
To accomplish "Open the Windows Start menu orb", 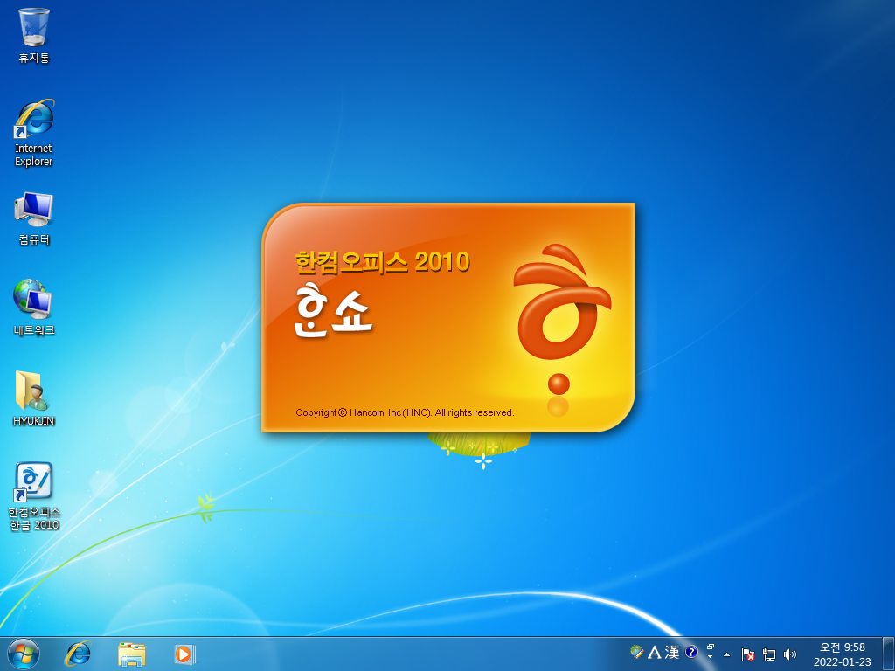I will 24,654.
